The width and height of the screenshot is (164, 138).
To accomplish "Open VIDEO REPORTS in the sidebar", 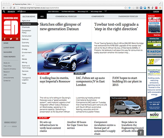I will [10, 57].
